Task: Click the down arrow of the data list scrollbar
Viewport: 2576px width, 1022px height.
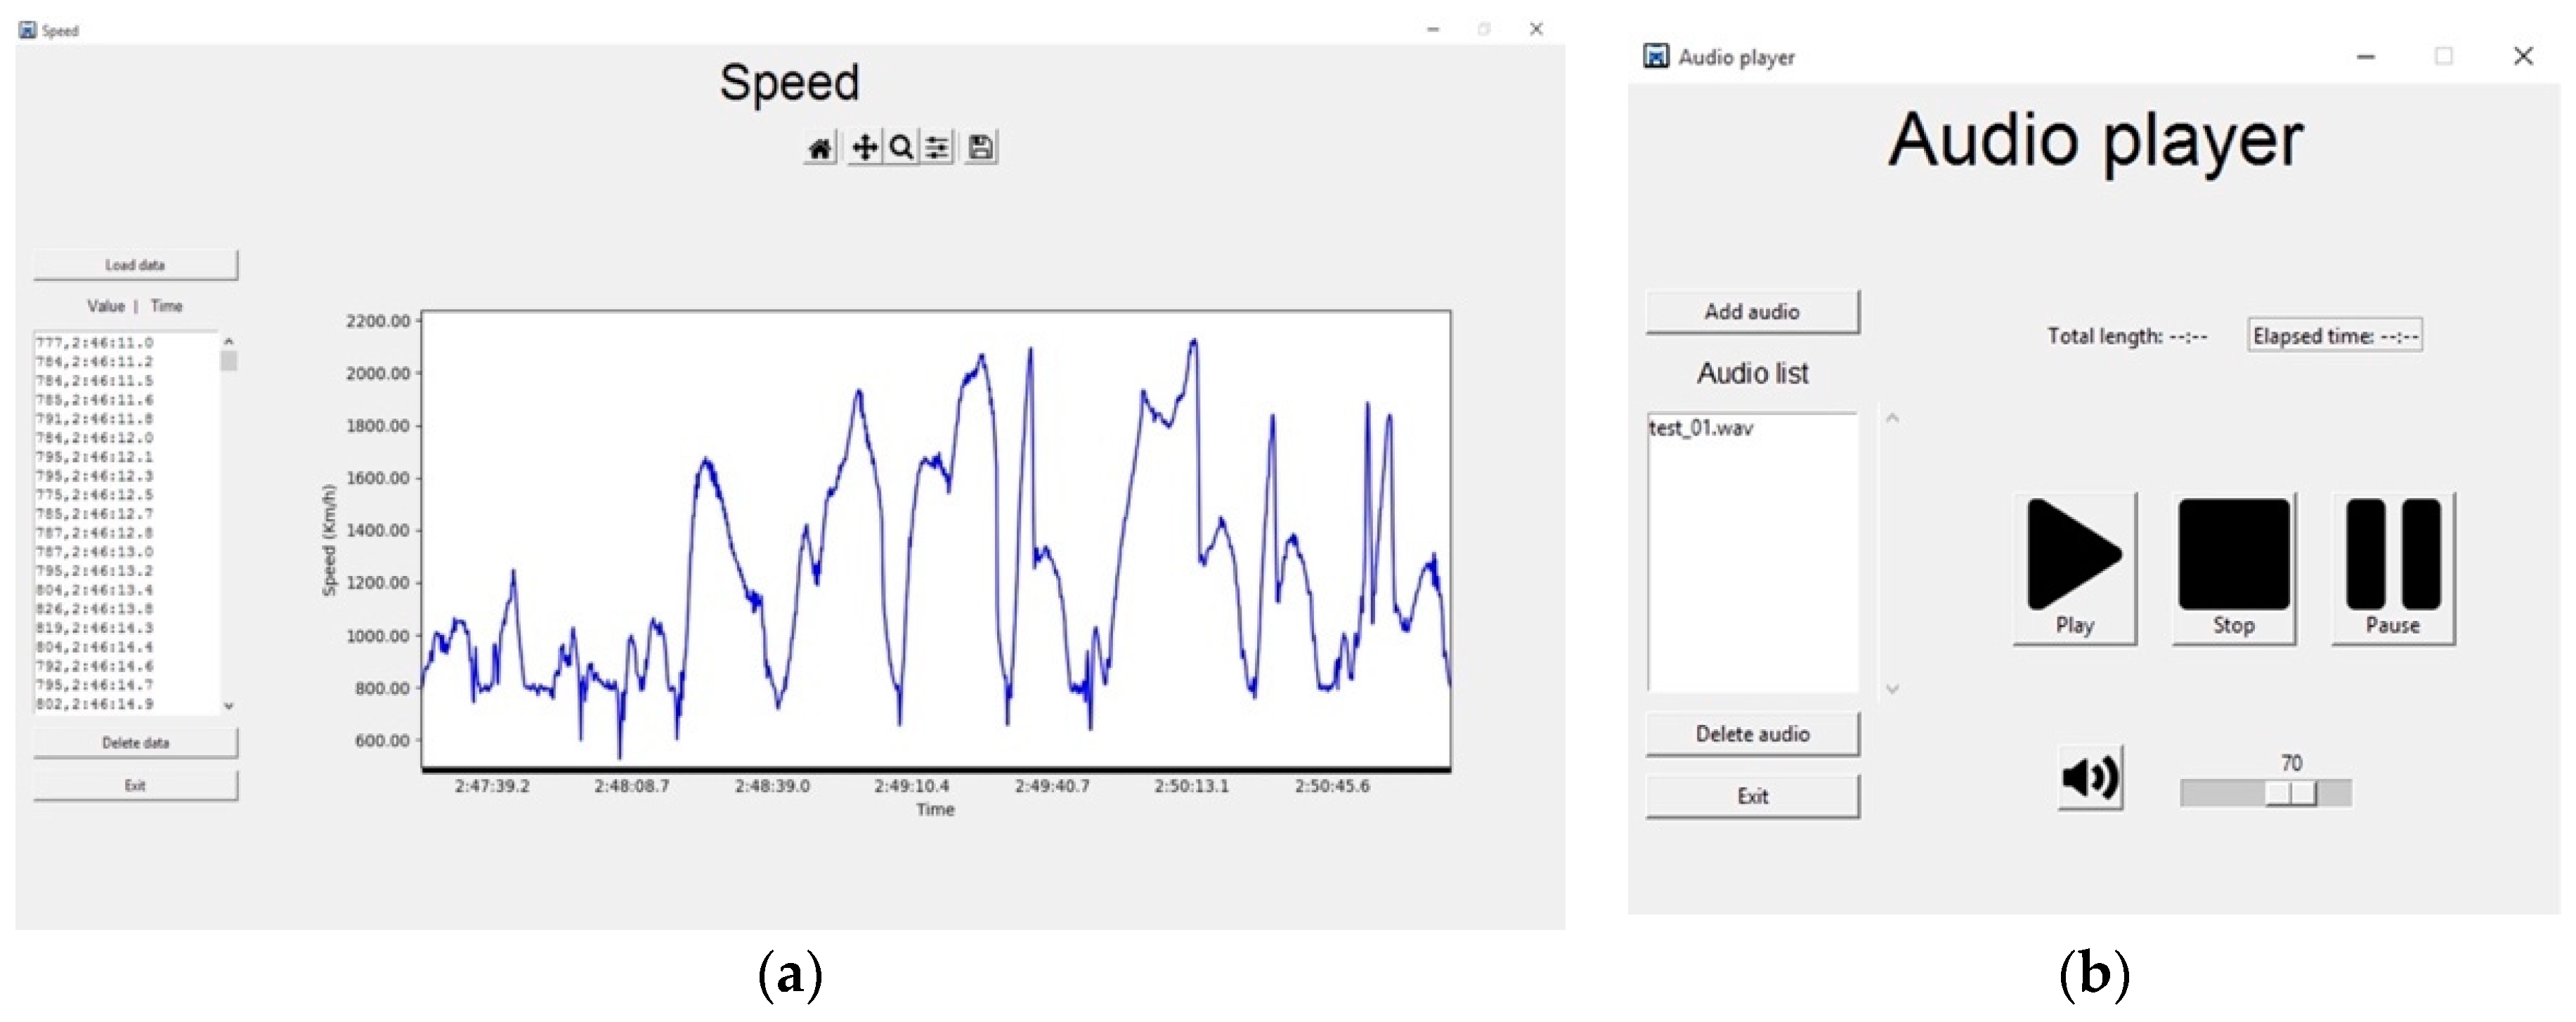Action: (x=228, y=706)
